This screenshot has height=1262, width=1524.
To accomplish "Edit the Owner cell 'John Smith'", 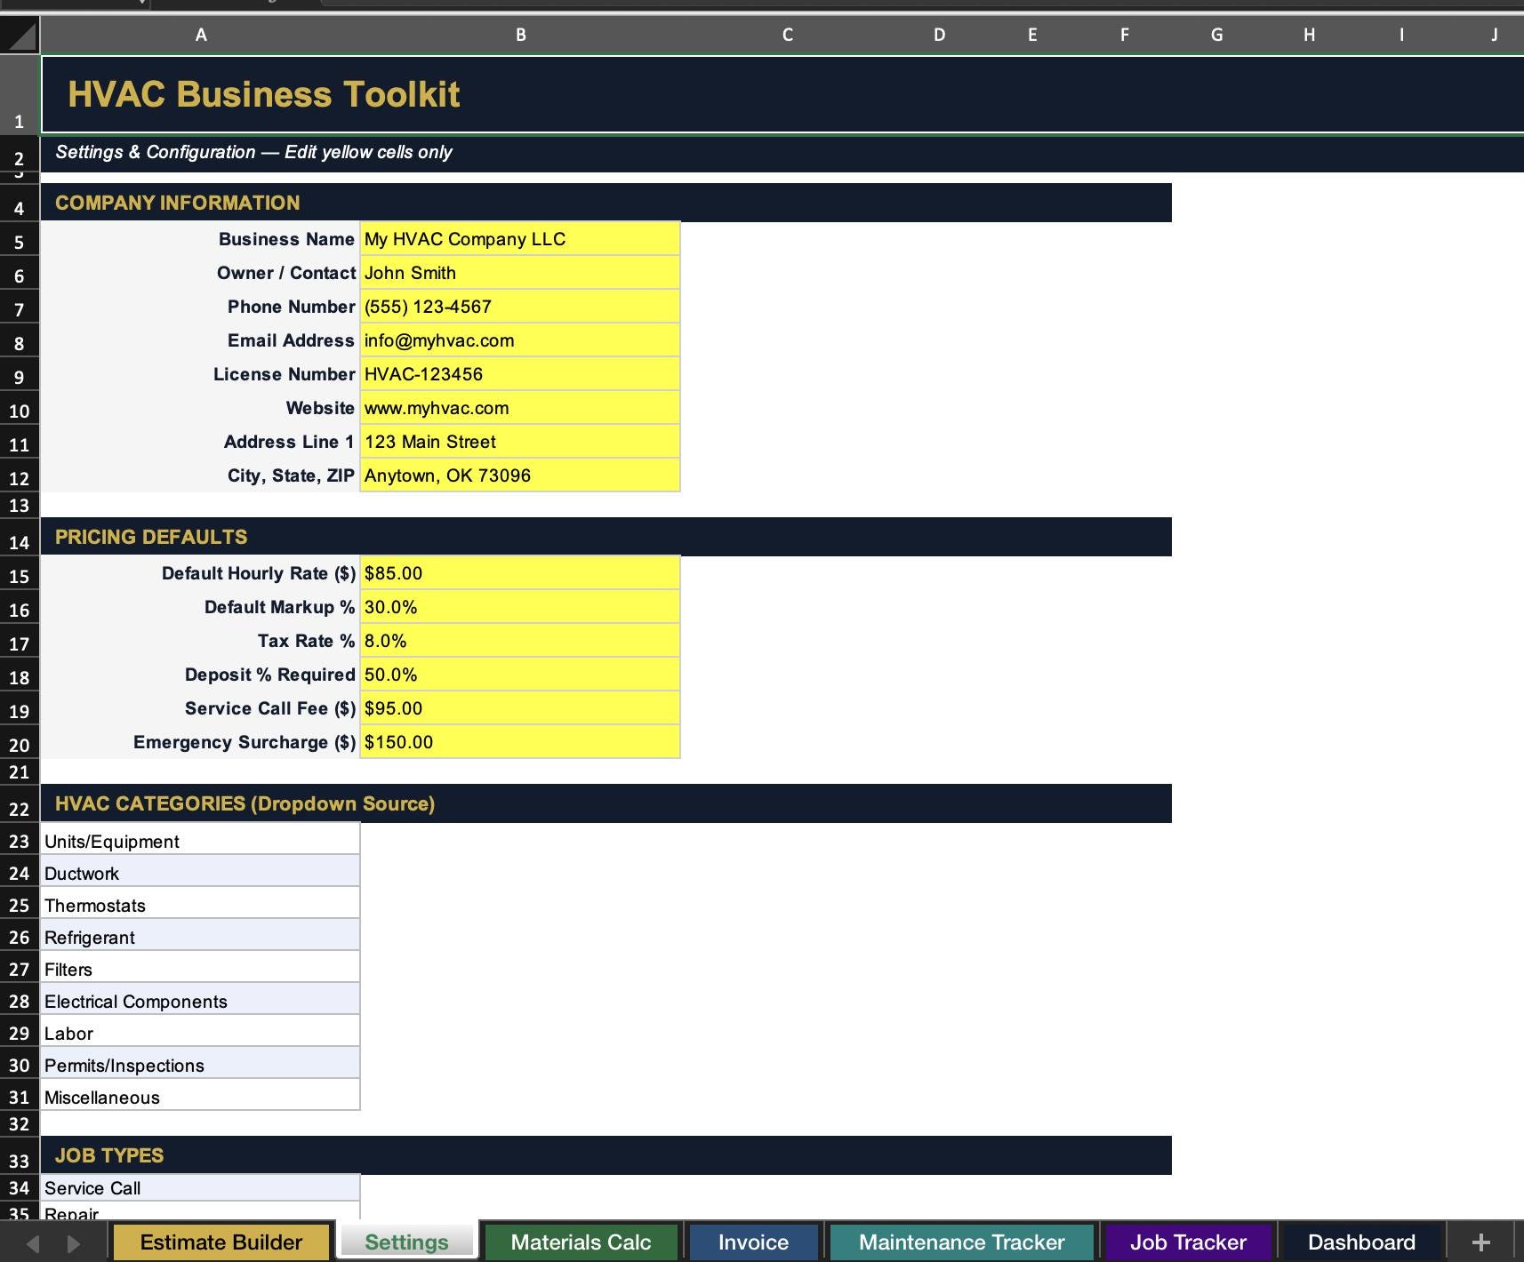I will coord(520,273).
